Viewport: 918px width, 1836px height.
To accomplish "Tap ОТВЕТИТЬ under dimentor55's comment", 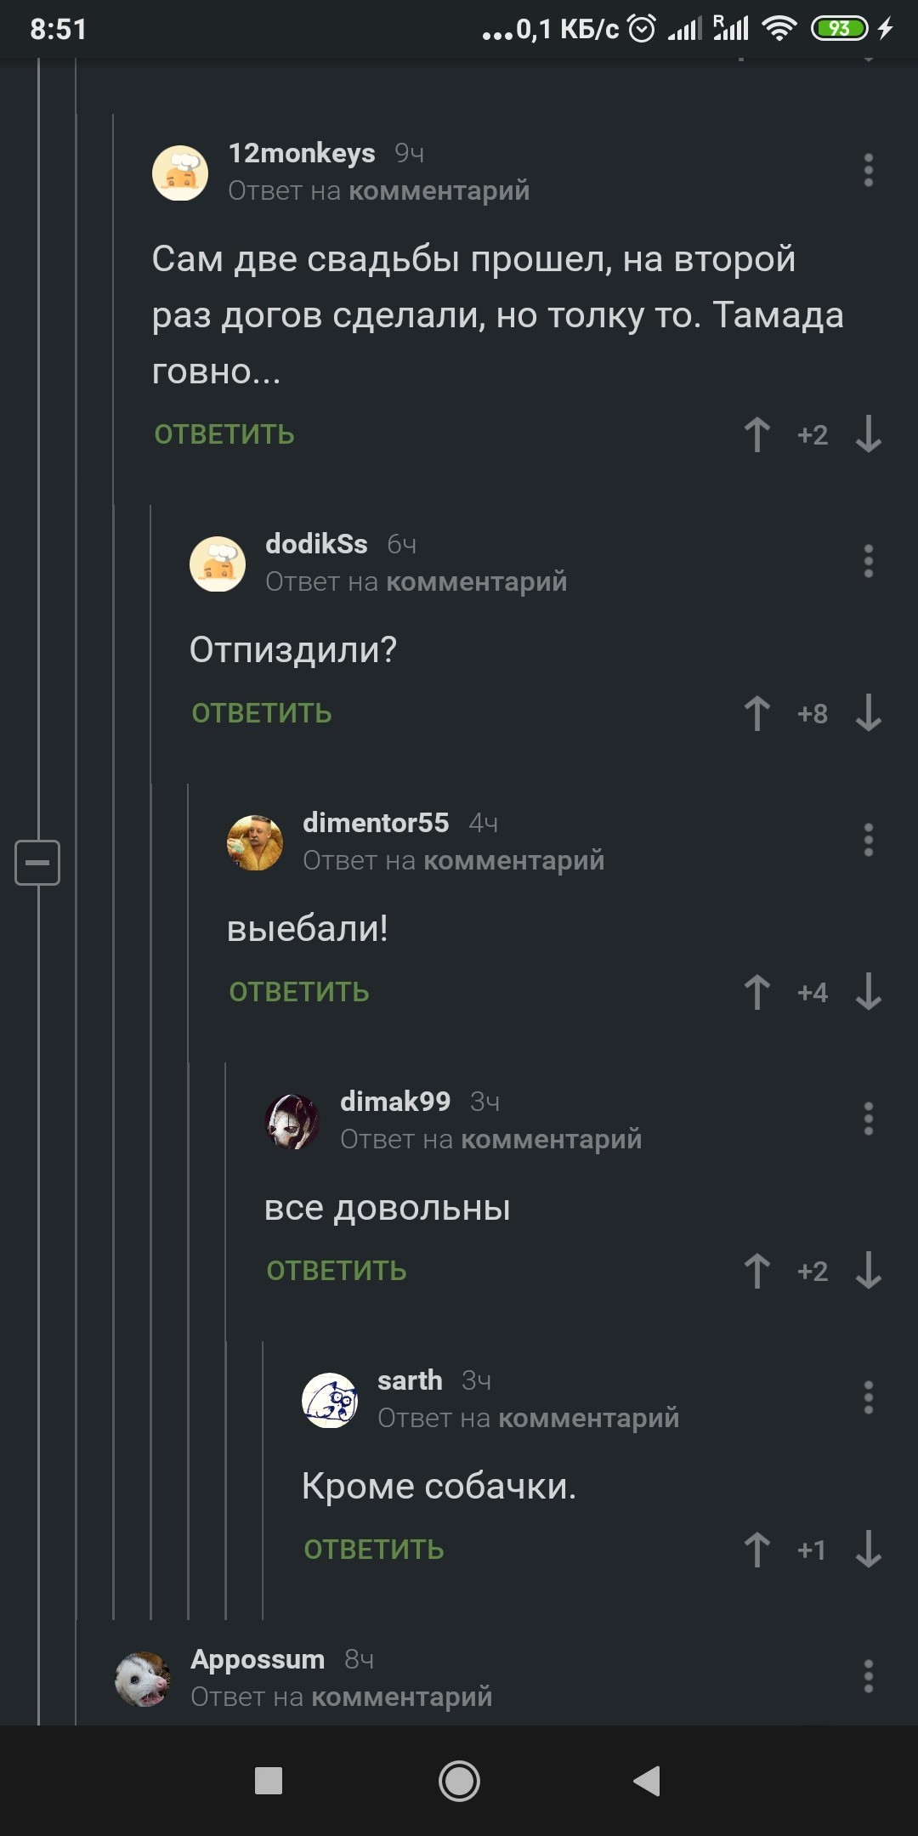I will (299, 992).
